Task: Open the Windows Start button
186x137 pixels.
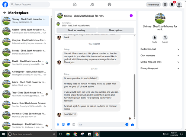Action: [3, 134]
